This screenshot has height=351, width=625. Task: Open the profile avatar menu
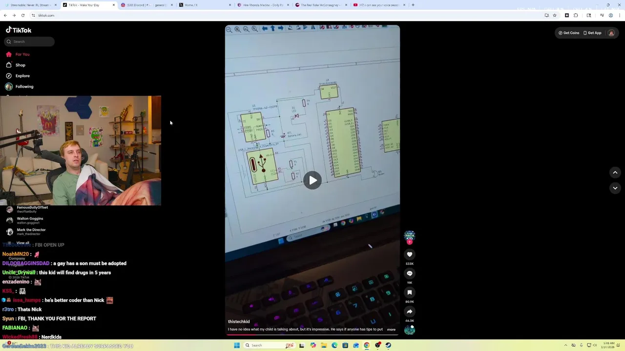point(611,33)
